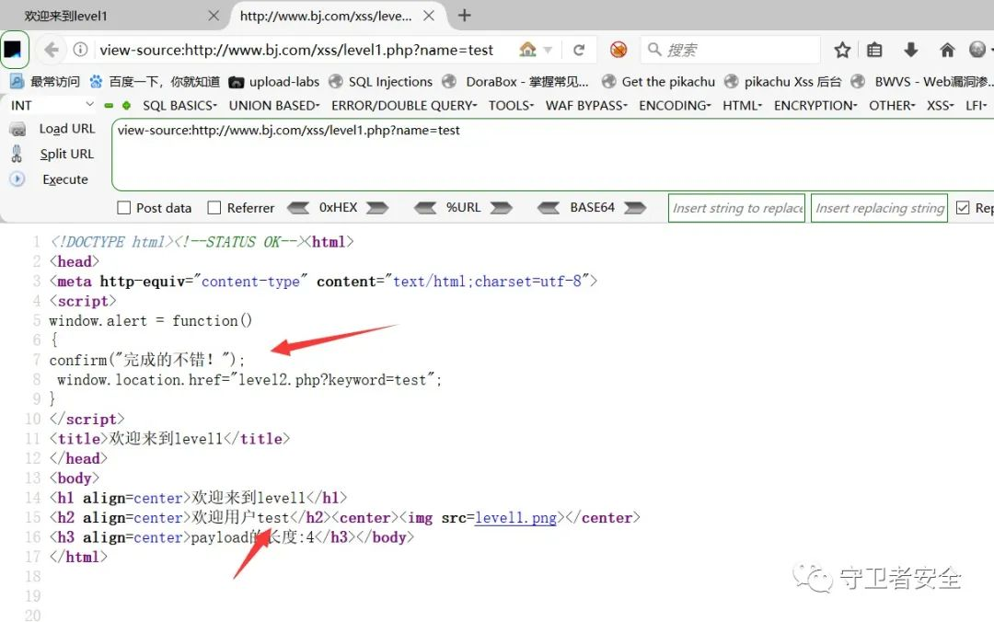Viewport: 994px width, 622px height.
Task: Click the Insert string to replace field
Action: [x=736, y=208]
